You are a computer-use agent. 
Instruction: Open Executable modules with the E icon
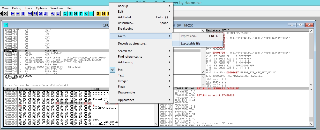[x=71, y=13]
